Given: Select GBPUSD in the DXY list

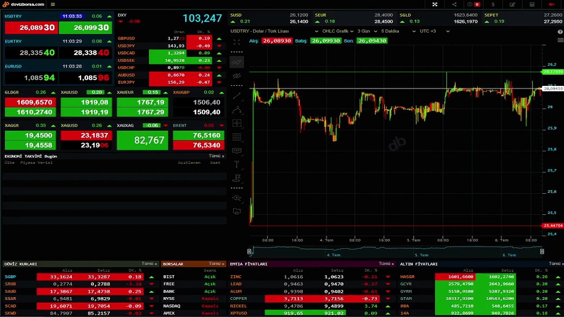Looking at the screenshot, I should (126, 39).
